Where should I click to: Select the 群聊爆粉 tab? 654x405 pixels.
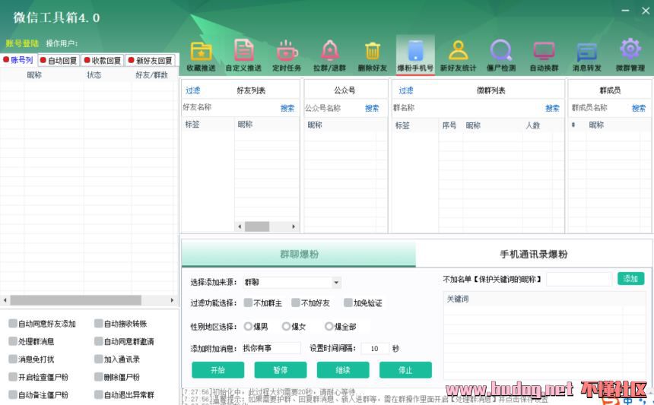[x=299, y=254]
